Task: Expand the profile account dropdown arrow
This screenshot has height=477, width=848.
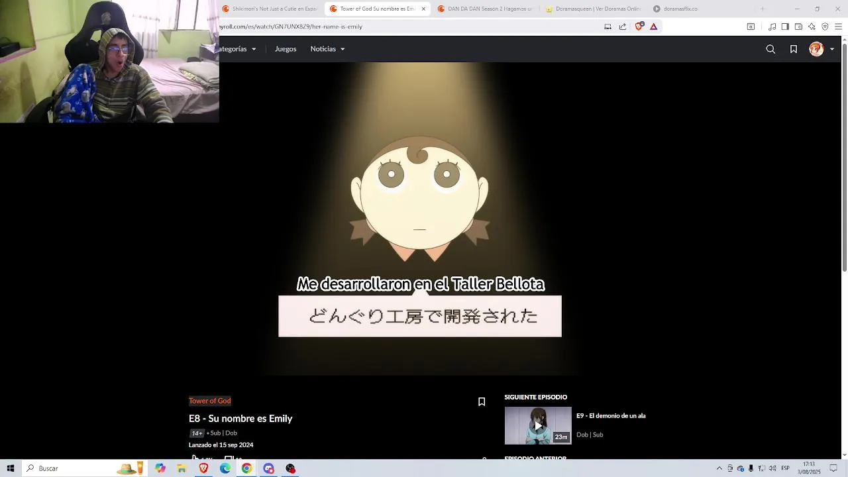Action: click(x=832, y=49)
